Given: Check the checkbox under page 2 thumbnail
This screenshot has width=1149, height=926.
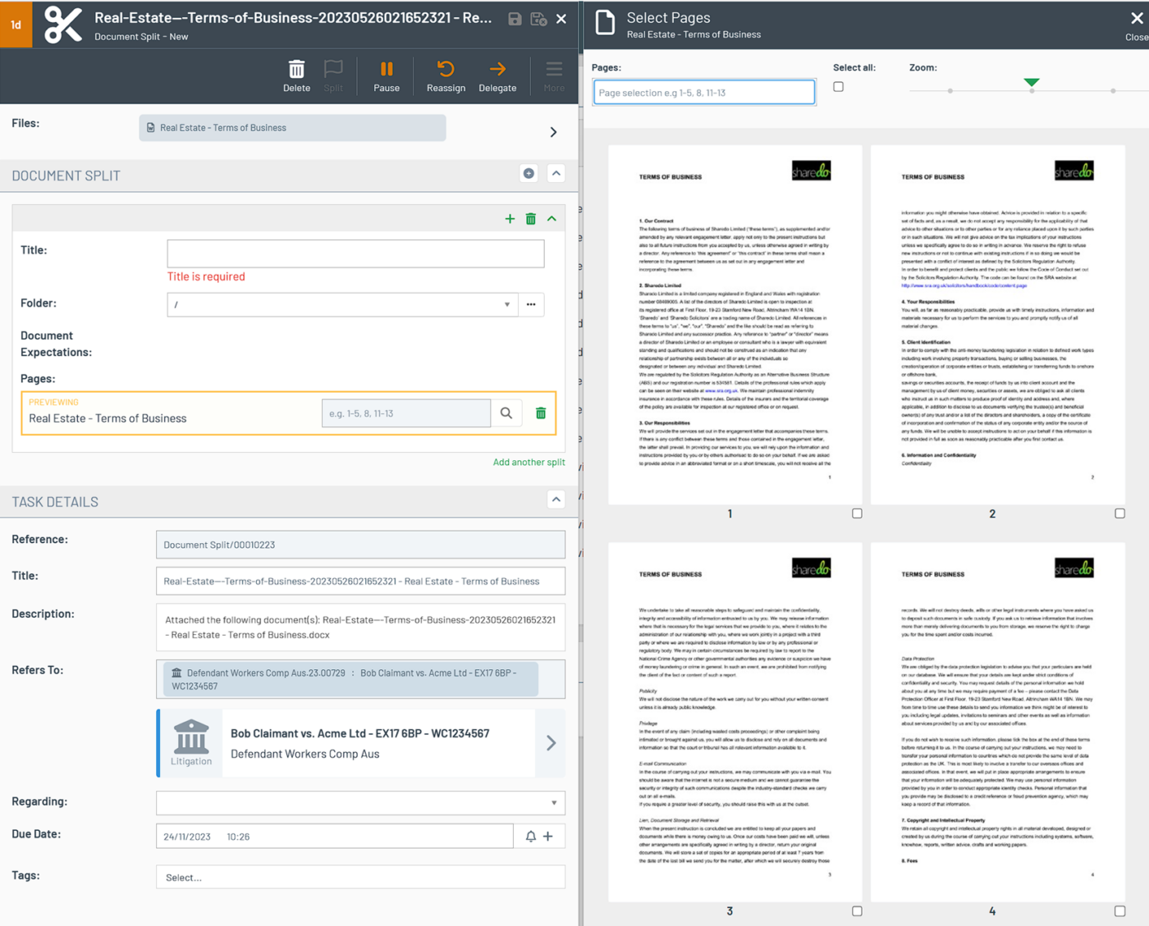Looking at the screenshot, I should point(1119,513).
